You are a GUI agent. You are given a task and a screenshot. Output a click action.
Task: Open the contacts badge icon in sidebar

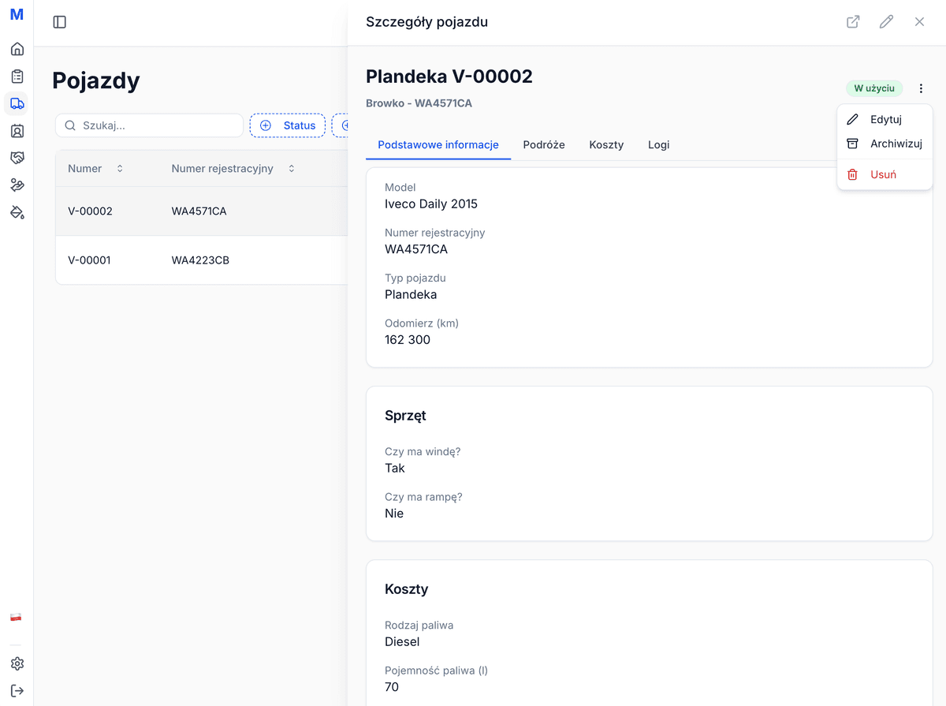pyautogui.click(x=17, y=131)
